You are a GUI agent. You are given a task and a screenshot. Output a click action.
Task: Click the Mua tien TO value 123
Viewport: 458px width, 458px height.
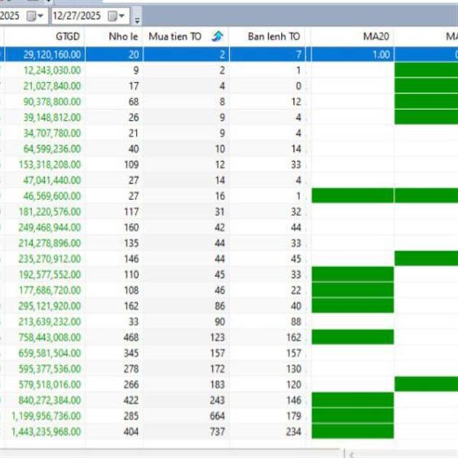coord(218,337)
